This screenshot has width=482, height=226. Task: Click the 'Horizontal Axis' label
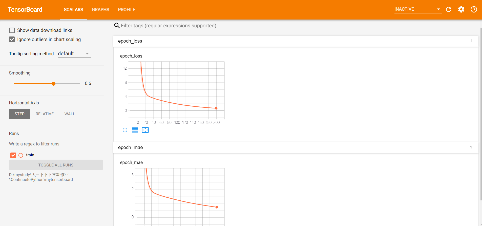point(24,103)
